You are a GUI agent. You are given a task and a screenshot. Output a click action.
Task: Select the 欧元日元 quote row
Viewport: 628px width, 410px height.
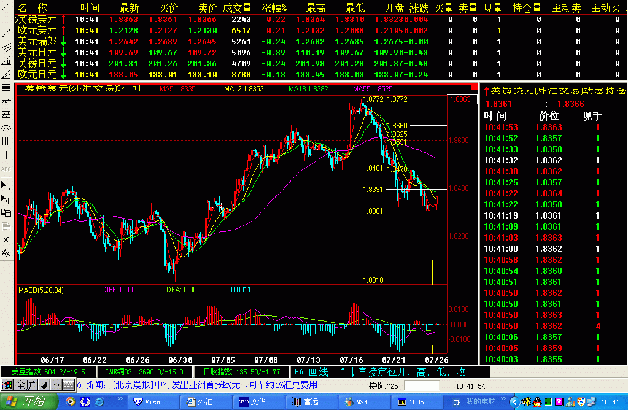[x=321, y=74]
